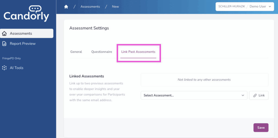Click the Report Preview document icon
The height and width of the screenshot is (138, 278).
(4, 44)
